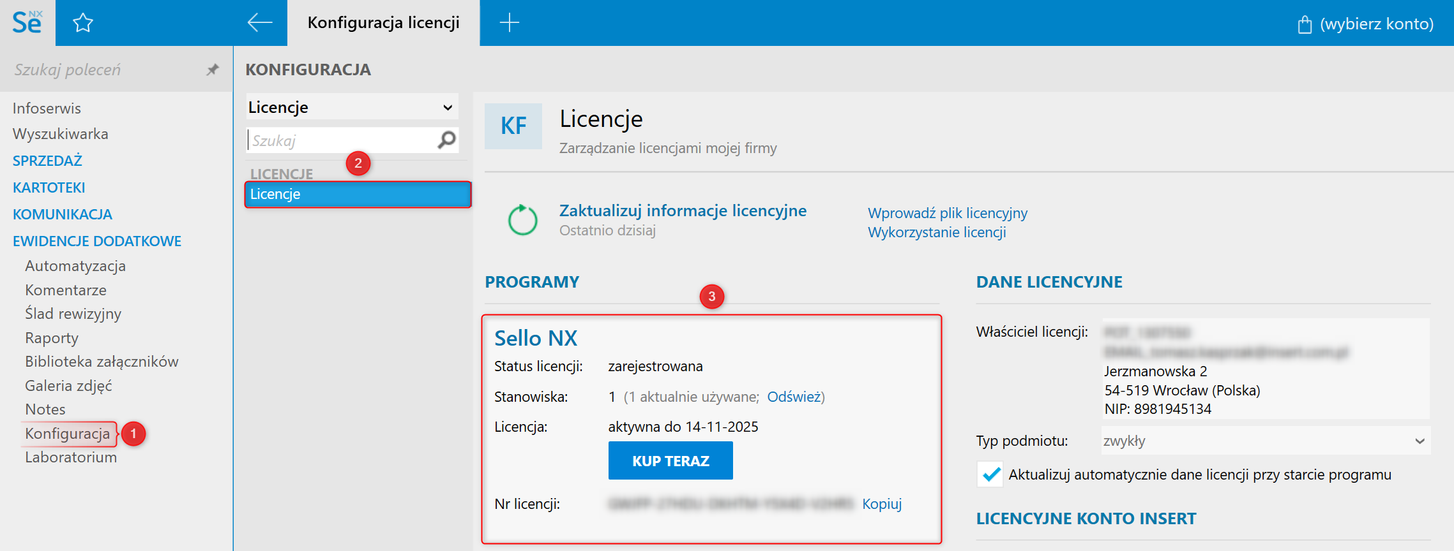Click the favorites star icon
The height and width of the screenshot is (551, 1454).
pyautogui.click(x=83, y=24)
